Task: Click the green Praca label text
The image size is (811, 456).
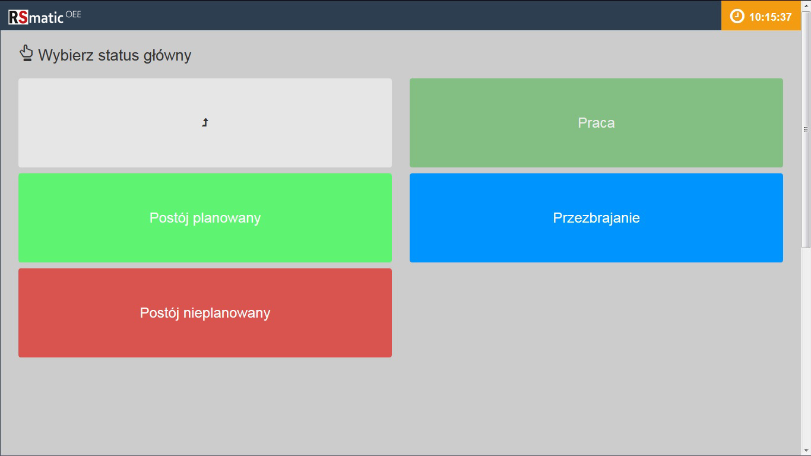Action: pyautogui.click(x=596, y=123)
